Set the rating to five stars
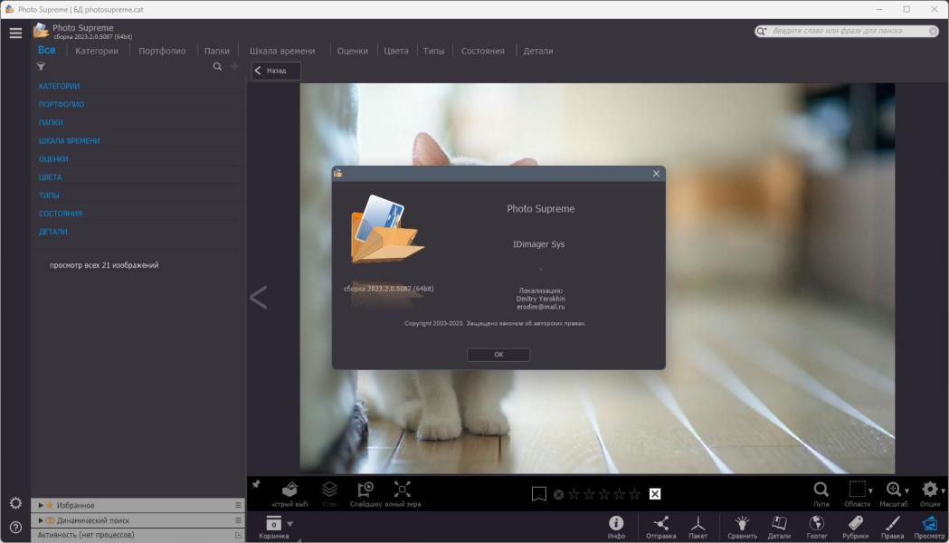The image size is (949, 543). (x=634, y=494)
